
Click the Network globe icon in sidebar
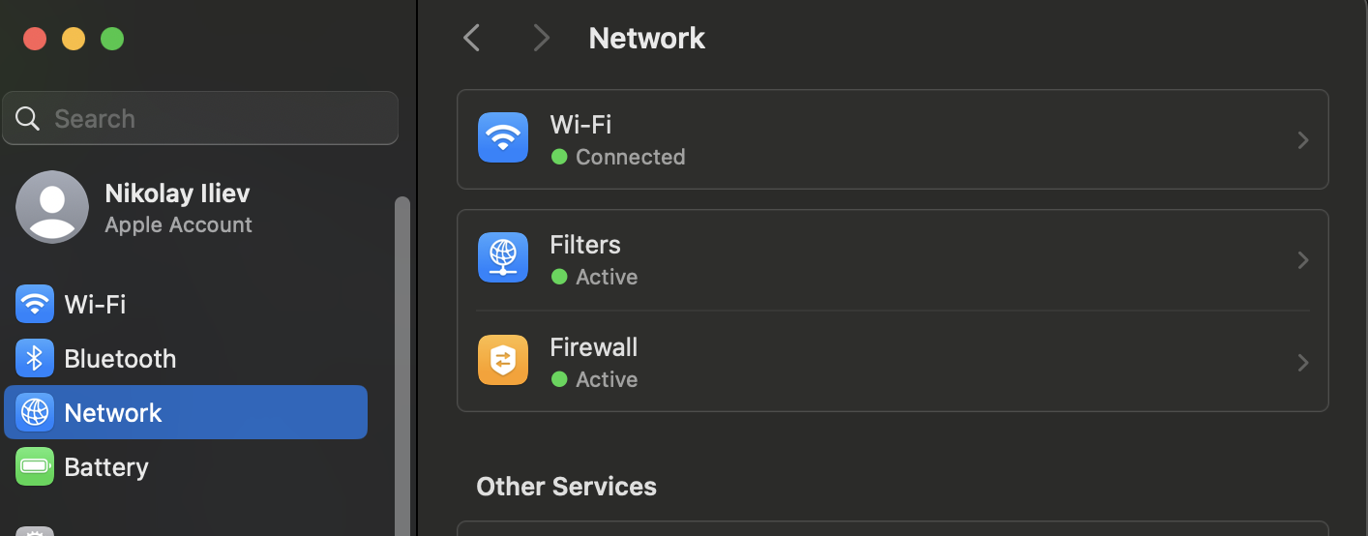(x=35, y=413)
